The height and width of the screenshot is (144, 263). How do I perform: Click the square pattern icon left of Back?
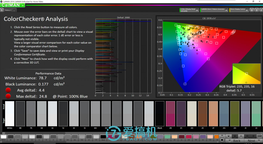coord(222,140)
